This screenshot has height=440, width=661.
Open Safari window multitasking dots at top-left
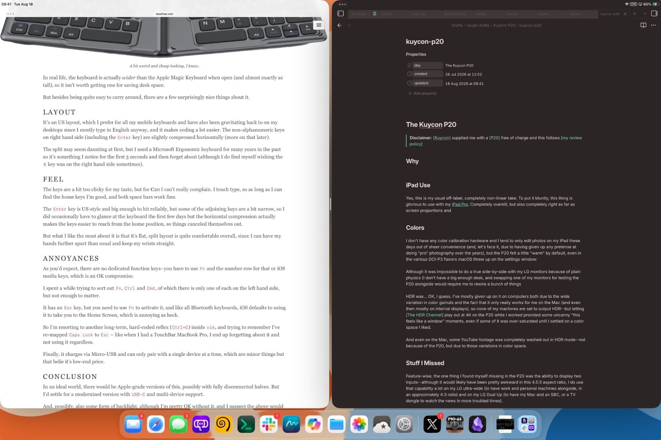11,14
